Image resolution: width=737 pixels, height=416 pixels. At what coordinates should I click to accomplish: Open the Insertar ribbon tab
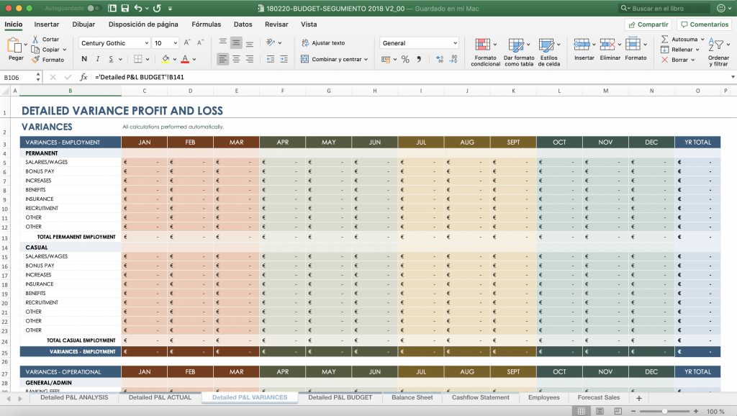(47, 24)
